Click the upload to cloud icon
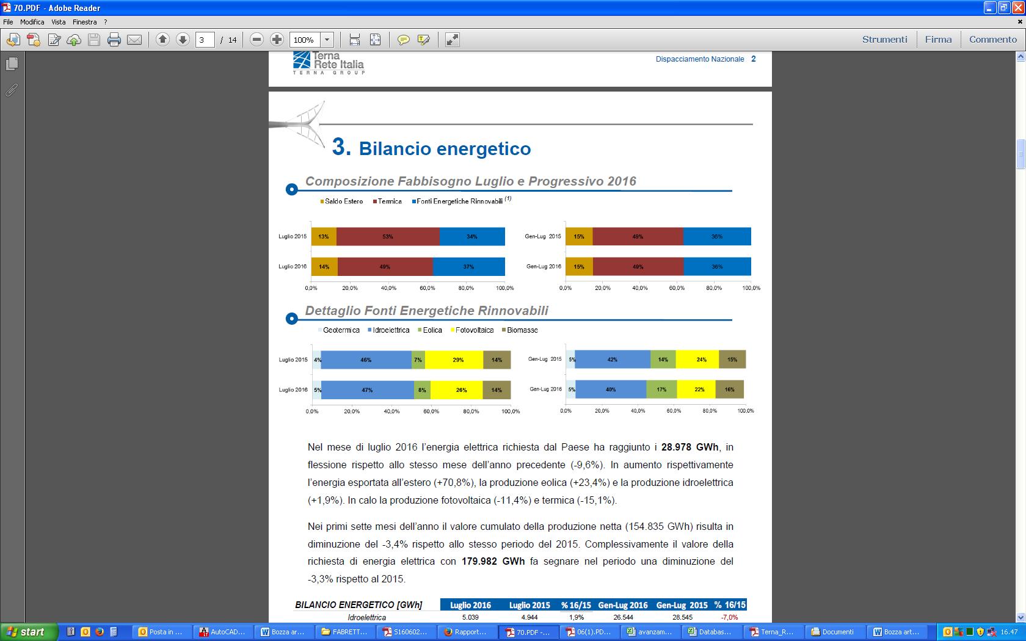 [x=74, y=40]
